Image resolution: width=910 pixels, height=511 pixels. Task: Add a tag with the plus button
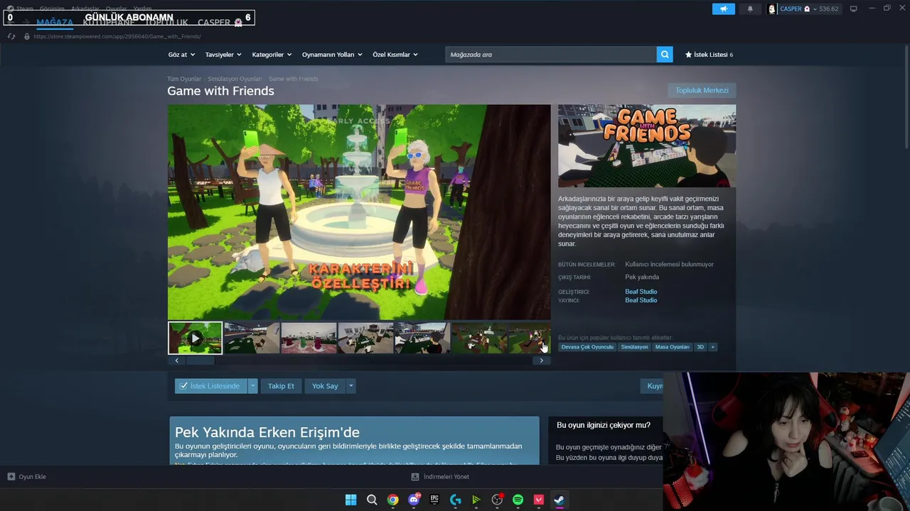pos(712,347)
